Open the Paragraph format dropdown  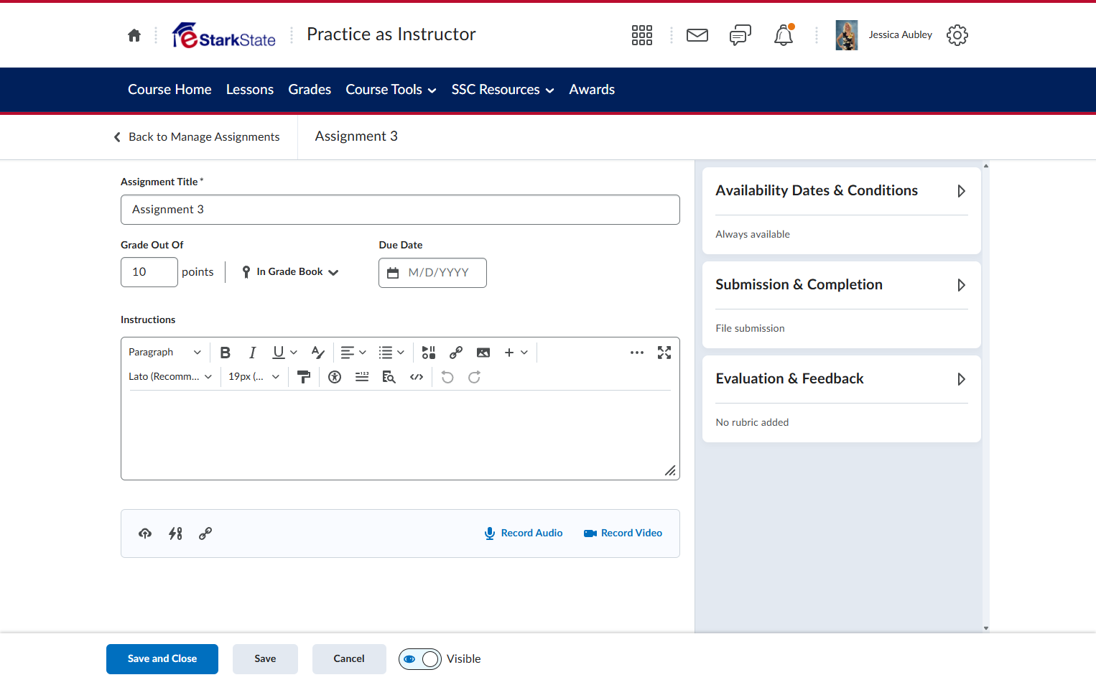(164, 353)
